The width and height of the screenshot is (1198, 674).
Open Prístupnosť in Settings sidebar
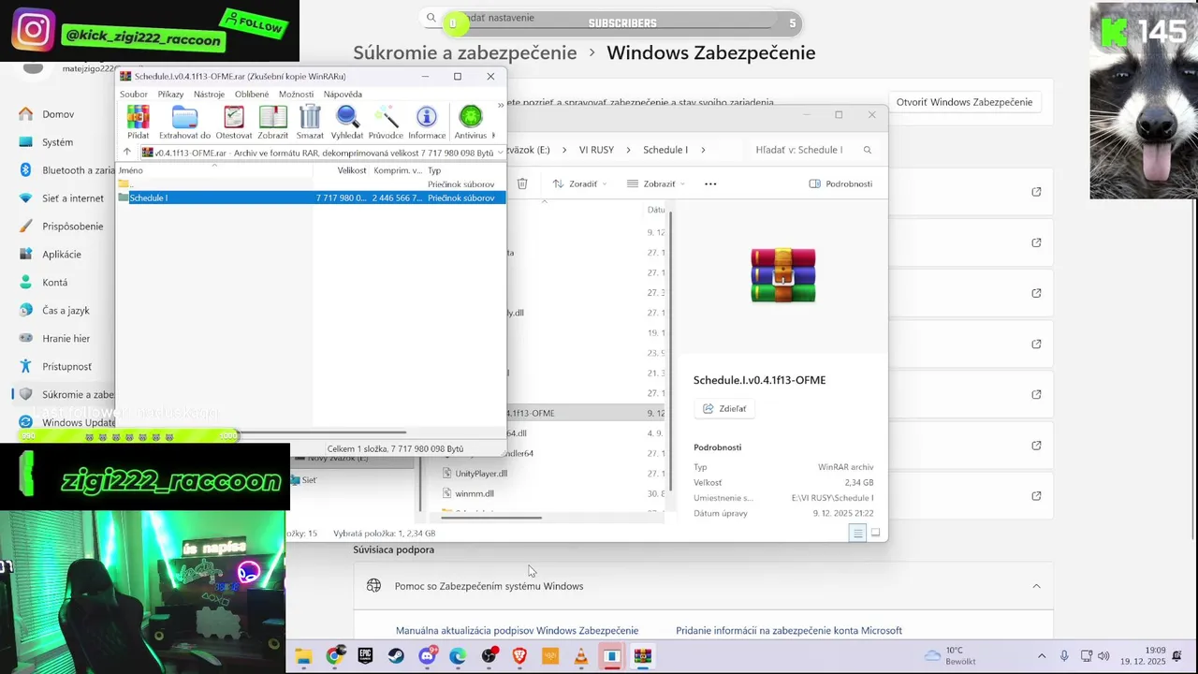pos(66,367)
